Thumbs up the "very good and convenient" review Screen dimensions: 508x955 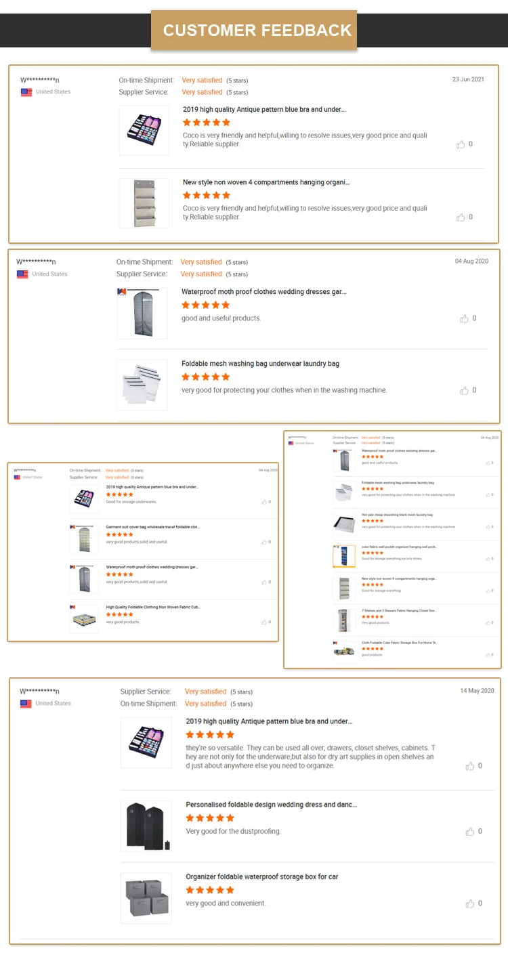click(469, 904)
